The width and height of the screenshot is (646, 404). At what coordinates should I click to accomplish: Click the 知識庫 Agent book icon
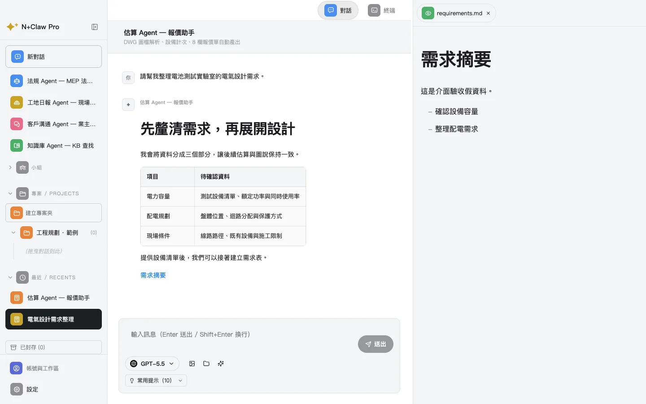[17, 145]
